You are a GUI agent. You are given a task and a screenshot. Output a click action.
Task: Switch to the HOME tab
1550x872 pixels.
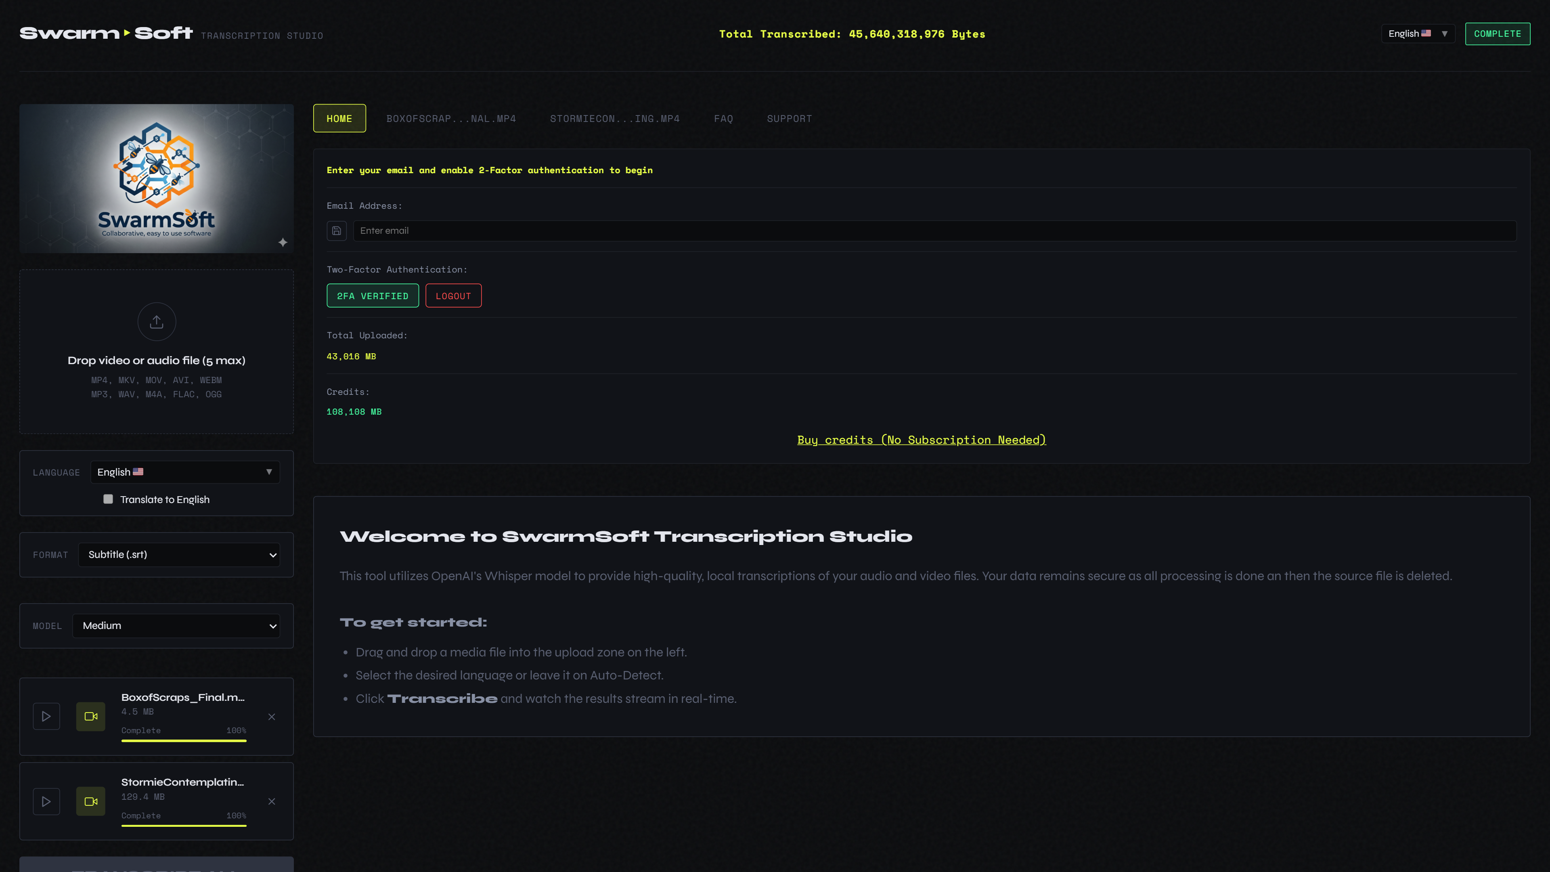(x=339, y=119)
